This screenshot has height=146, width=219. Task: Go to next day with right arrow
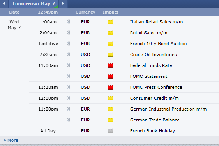click(x=63, y=4)
